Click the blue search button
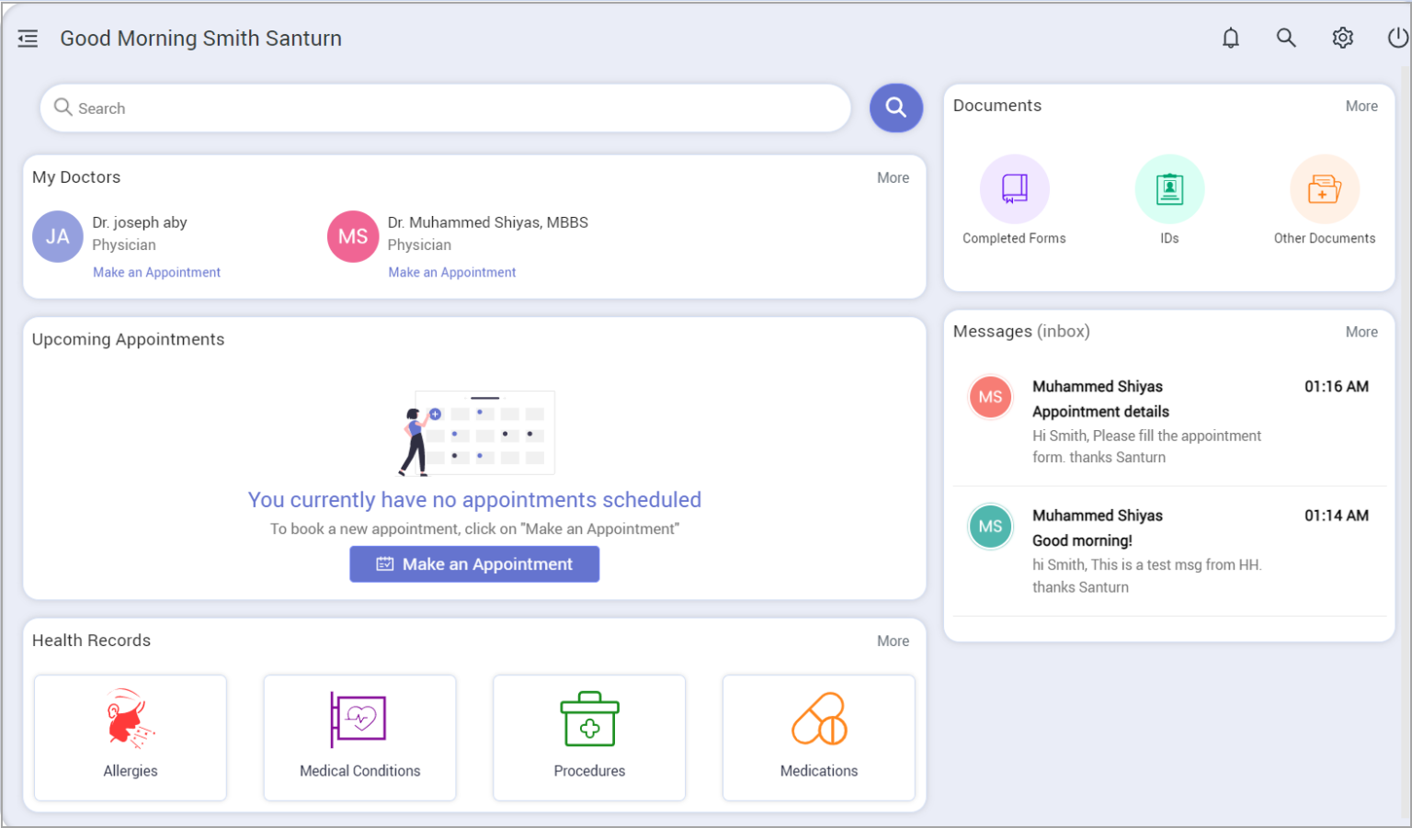This screenshot has height=828, width=1412. pyautogui.click(x=895, y=108)
